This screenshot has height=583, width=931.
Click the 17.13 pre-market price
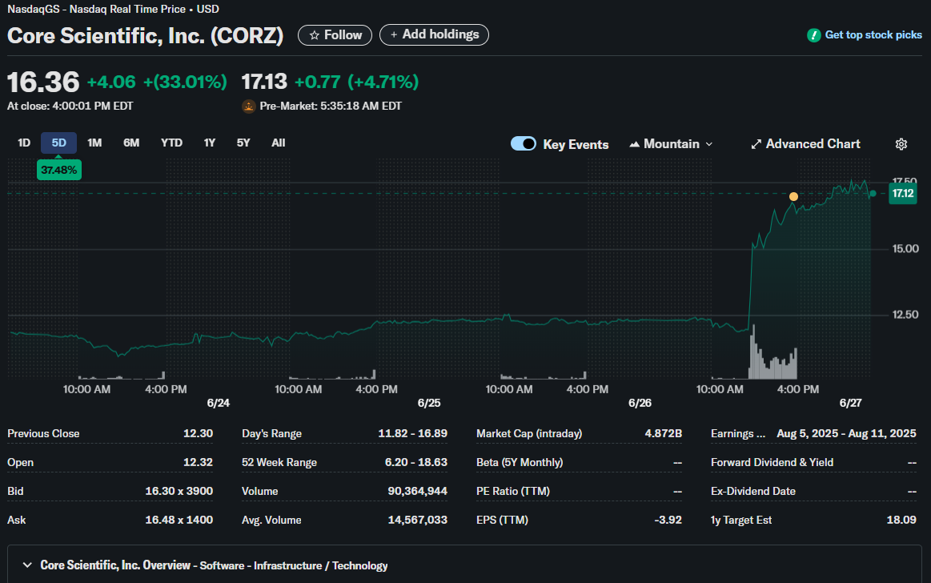264,82
